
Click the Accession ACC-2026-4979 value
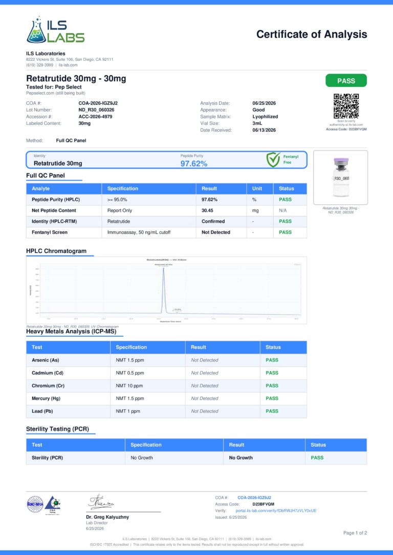pyautogui.click(x=95, y=117)
